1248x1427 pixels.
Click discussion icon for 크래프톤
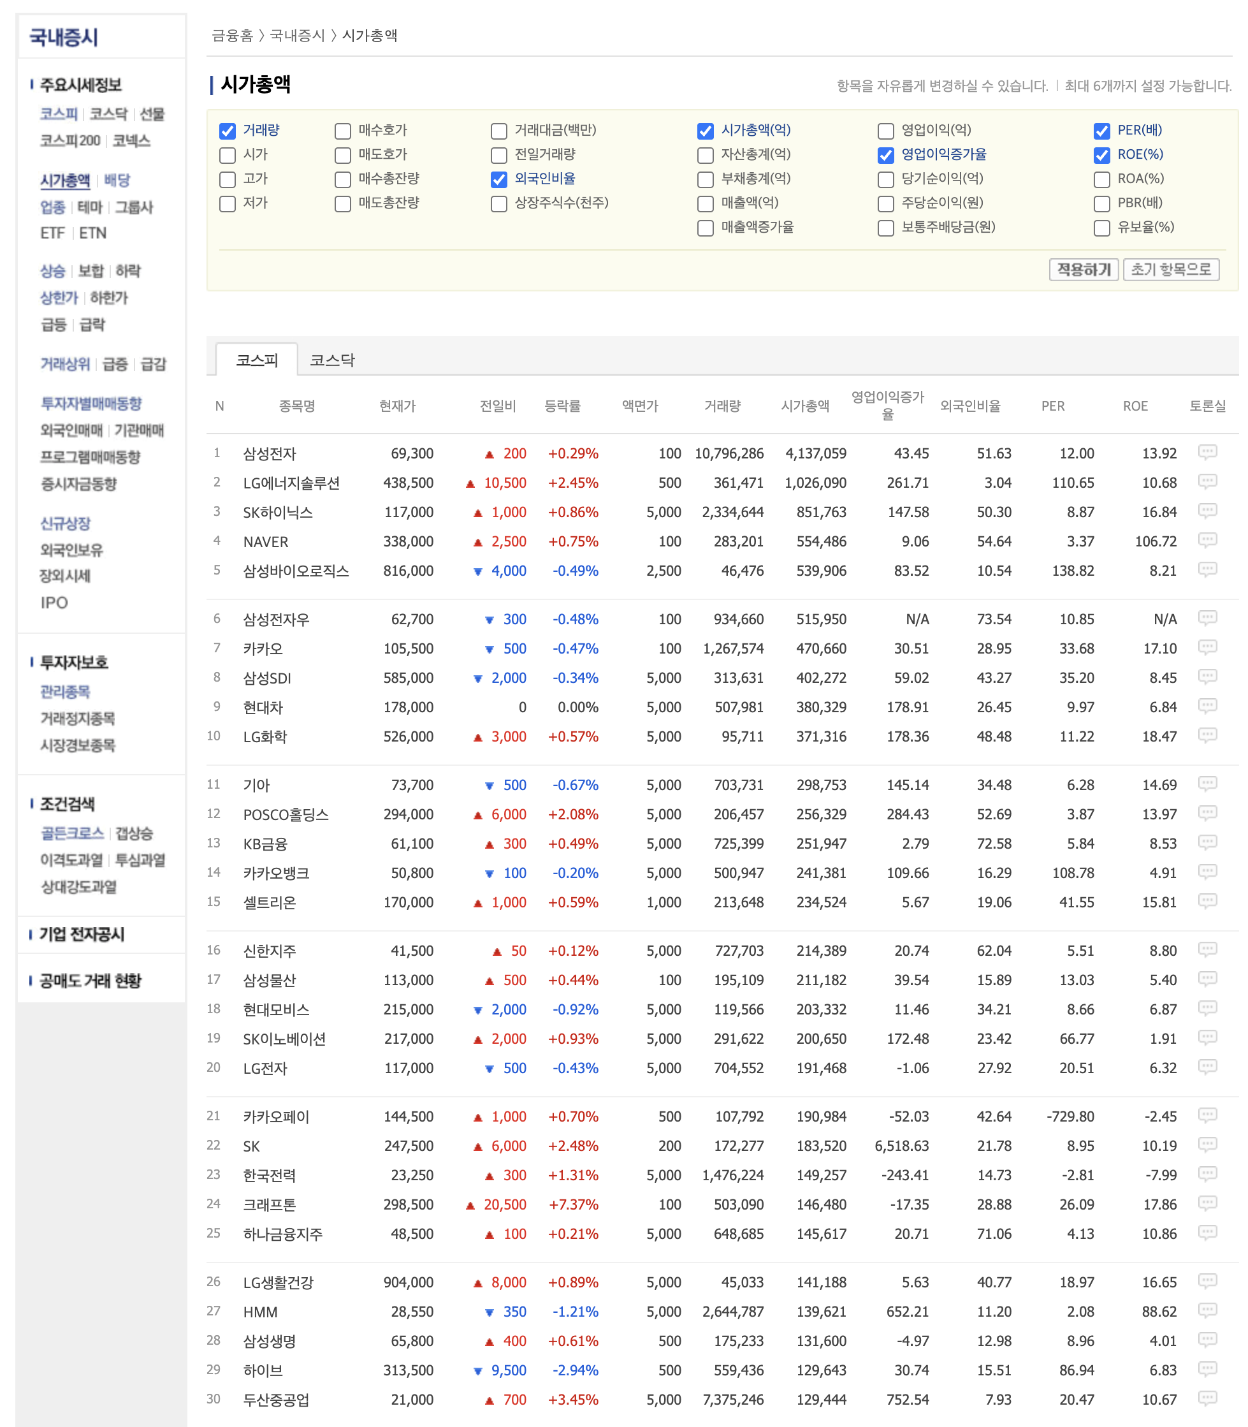[x=1207, y=1203]
